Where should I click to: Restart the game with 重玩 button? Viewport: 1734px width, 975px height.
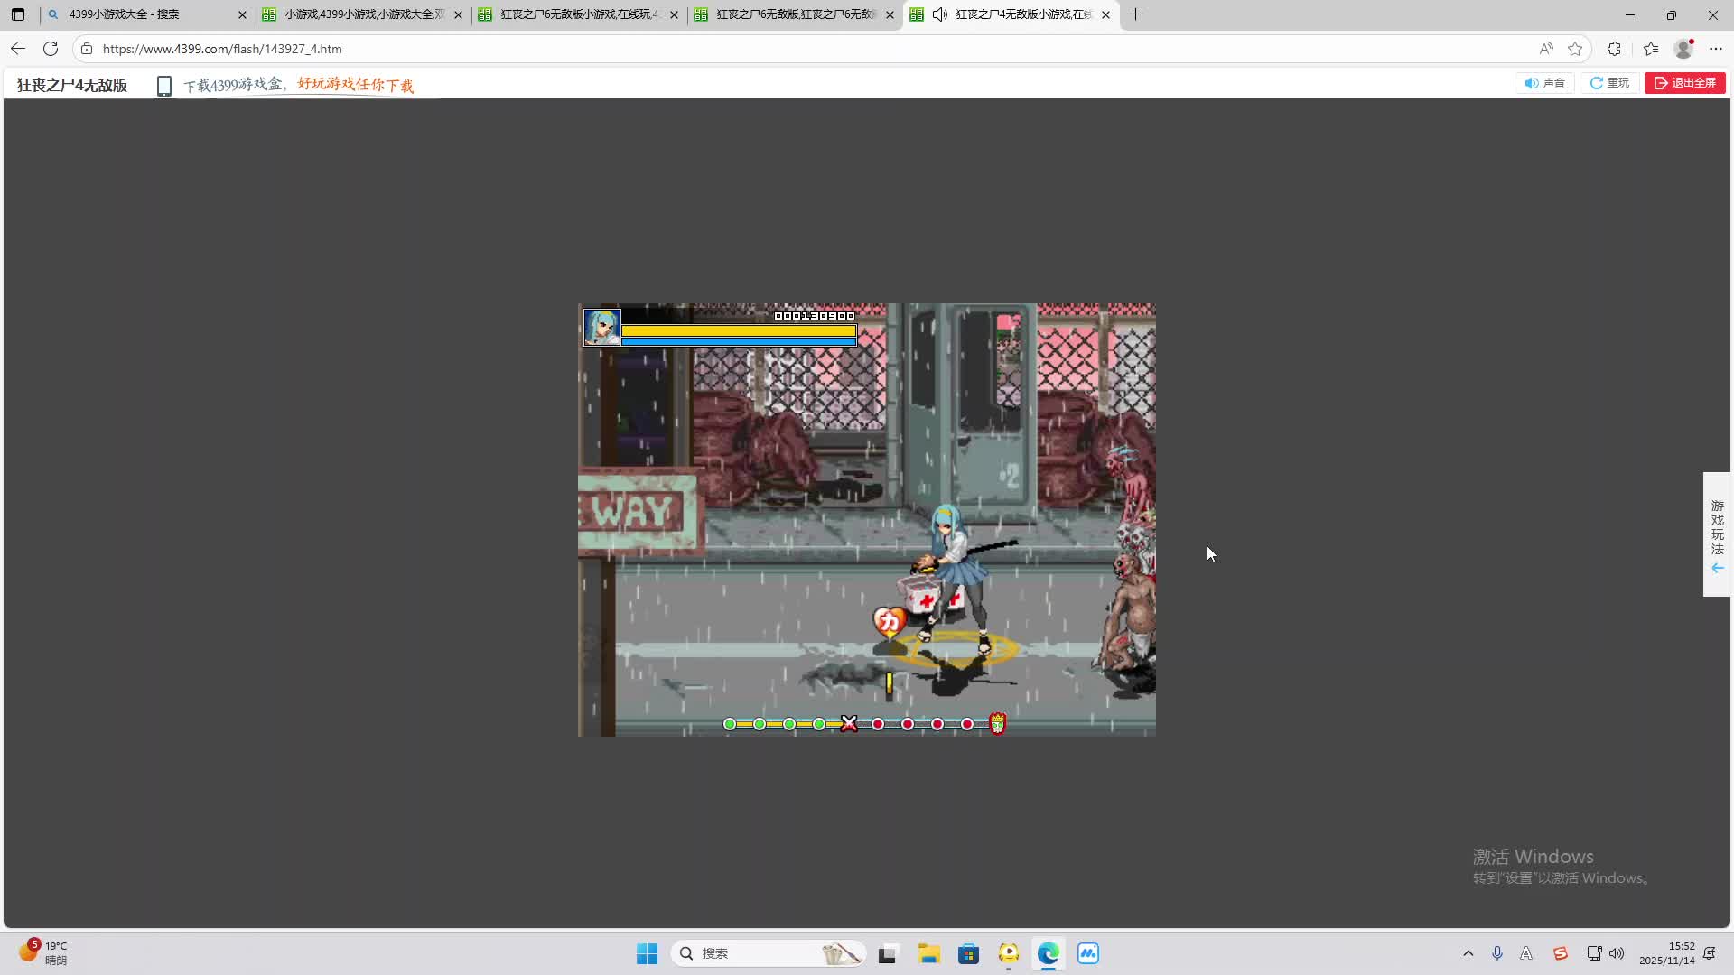(x=1609, y=83)
